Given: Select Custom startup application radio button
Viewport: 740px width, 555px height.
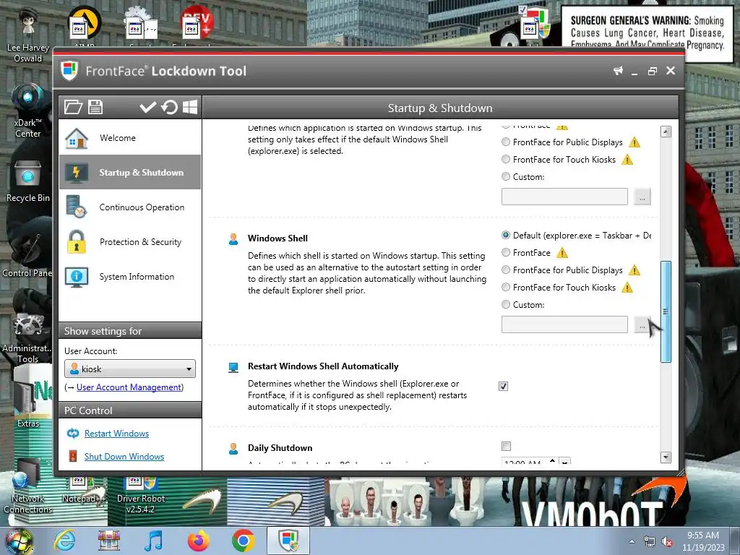Looking at the screenshot, I should [506, 176].
